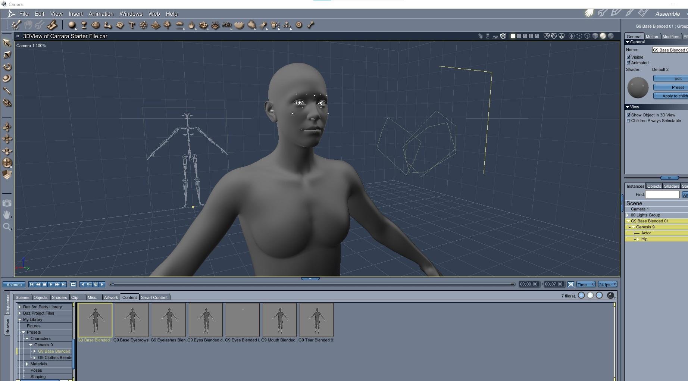Play the animation

[x=51, y=284]
